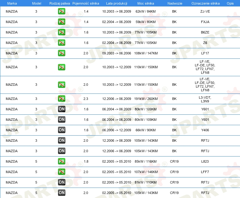Click the 2.0 capacity in the LF17 row
The height and width of the screenshot is (198, 240).
86,53
